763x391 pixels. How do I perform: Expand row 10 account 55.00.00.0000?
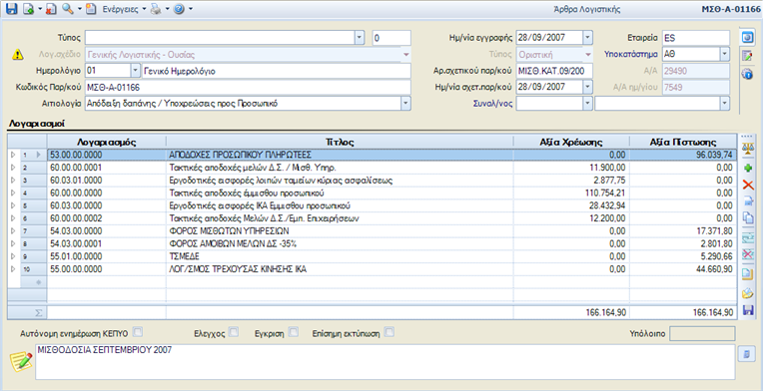click(x=13, y=268)
